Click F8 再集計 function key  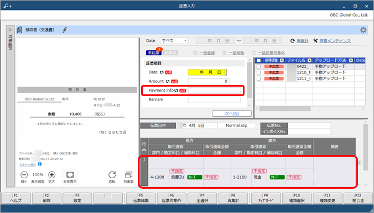233,198
